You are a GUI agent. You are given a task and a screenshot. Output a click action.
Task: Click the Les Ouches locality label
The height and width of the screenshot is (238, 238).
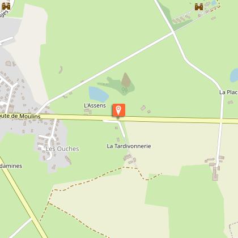[x=62, y=149]
